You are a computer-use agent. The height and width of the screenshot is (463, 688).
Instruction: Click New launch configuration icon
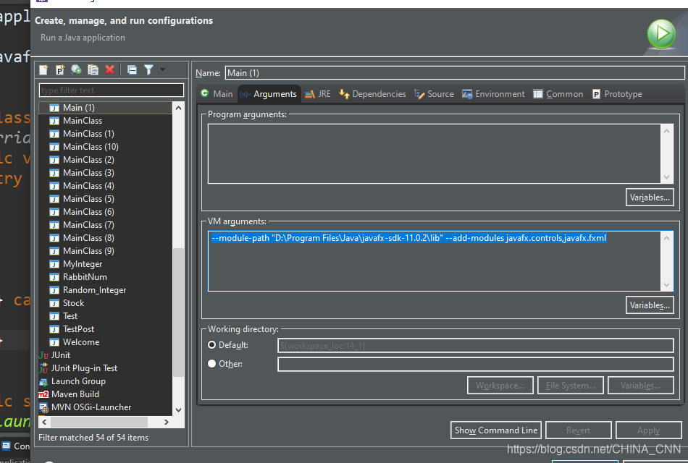coord(43,69)
